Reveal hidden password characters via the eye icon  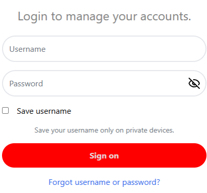click(x=194, y=83)
